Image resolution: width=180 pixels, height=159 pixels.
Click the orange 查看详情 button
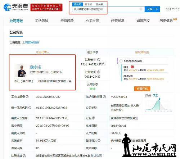point(142,89)
